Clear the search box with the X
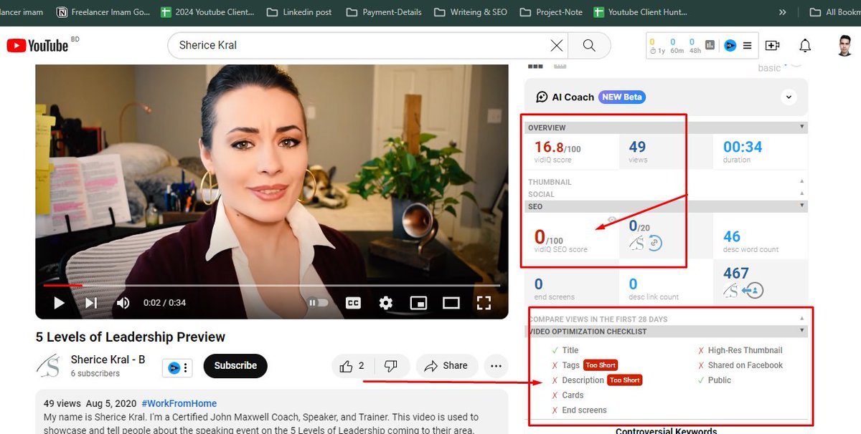This screenshot has width=861, height=434. 557,45
